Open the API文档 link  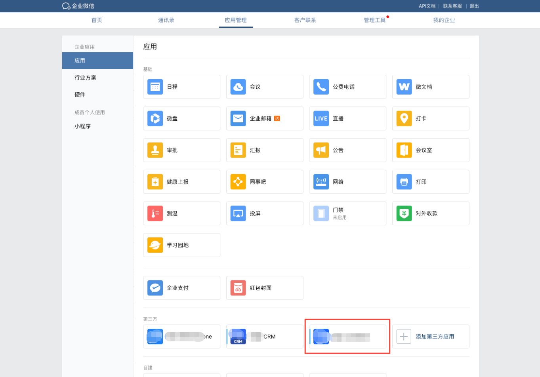(x=427, y=6)
